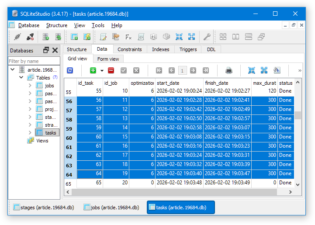The width and height of the screenshot is (315, 225).
Task: Open the SQL function editor icon
Action: tap(128, 37)
